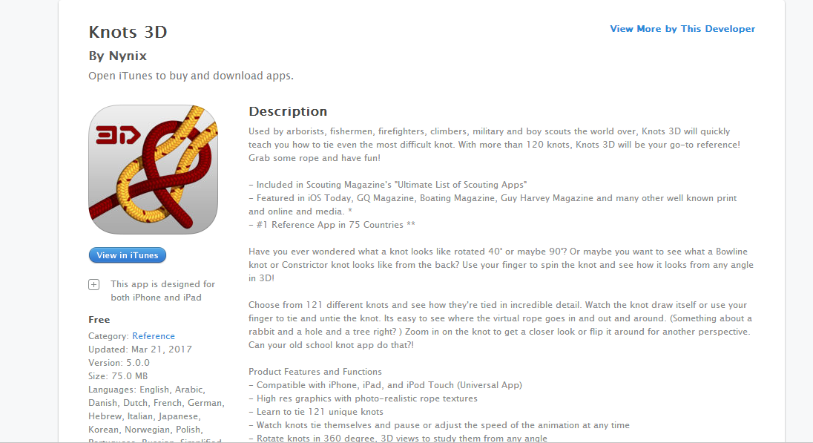
Task: Click the Knots 3D app icon
Action: coord(153,170)
